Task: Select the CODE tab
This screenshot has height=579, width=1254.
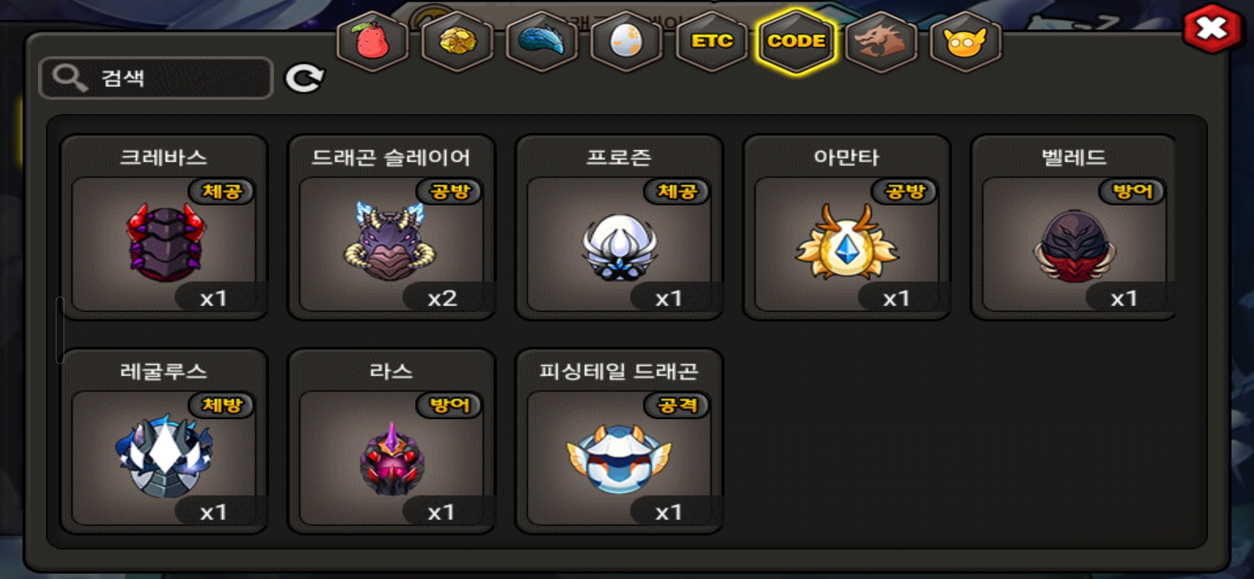Action: 796,41
